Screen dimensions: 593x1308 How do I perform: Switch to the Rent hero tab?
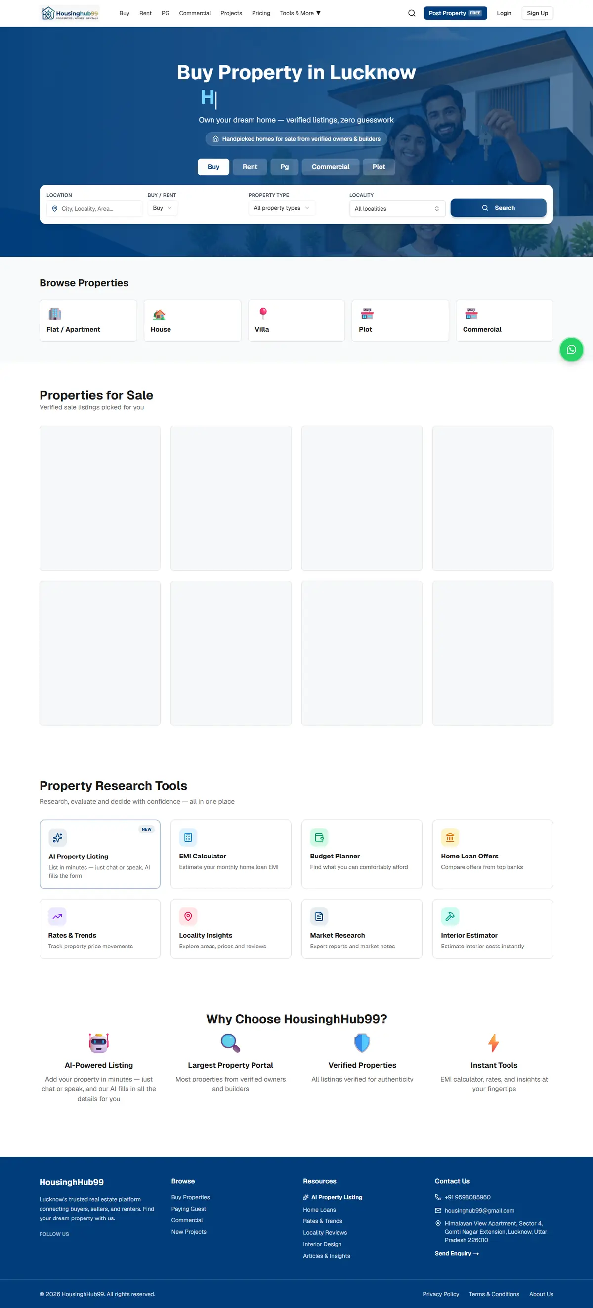point(250,167)
